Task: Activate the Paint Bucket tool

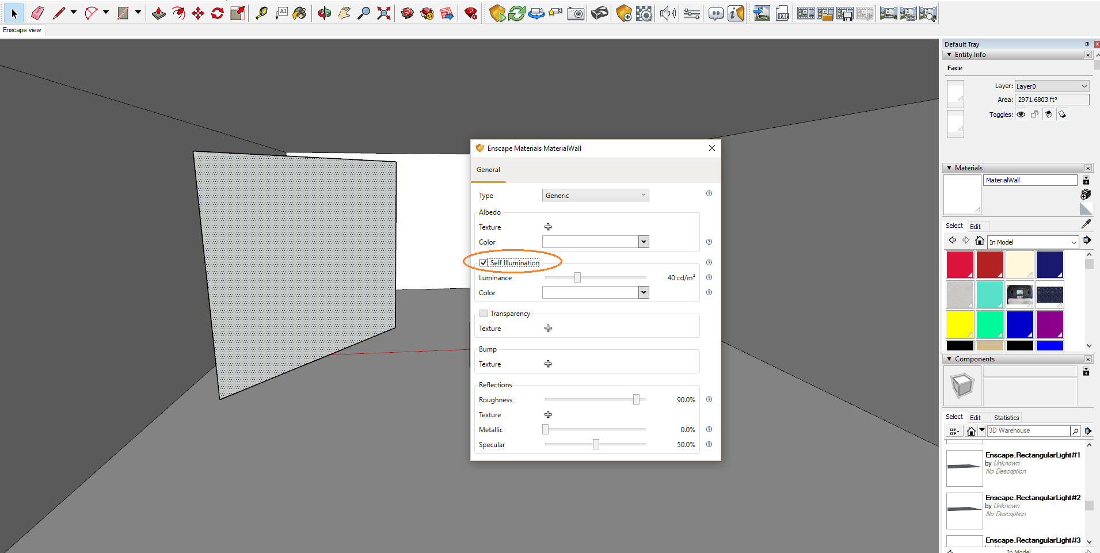Action: tap(300, 13)
